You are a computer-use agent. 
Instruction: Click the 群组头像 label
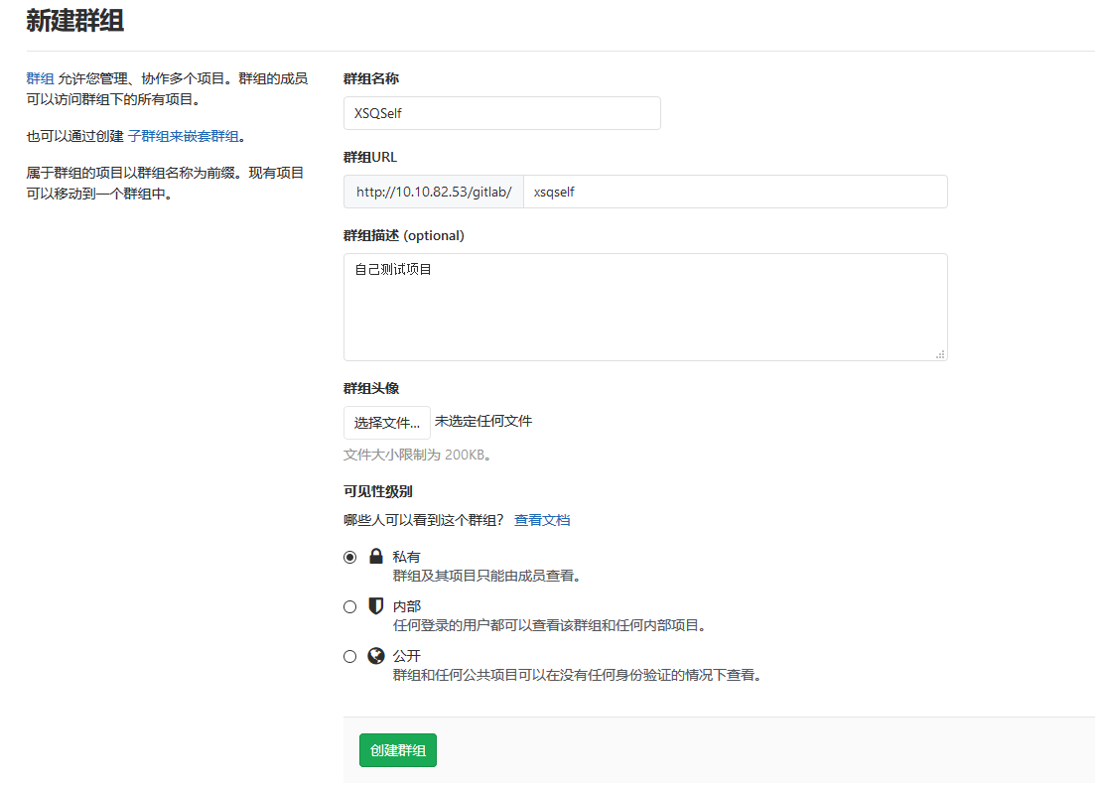point(371,388)
